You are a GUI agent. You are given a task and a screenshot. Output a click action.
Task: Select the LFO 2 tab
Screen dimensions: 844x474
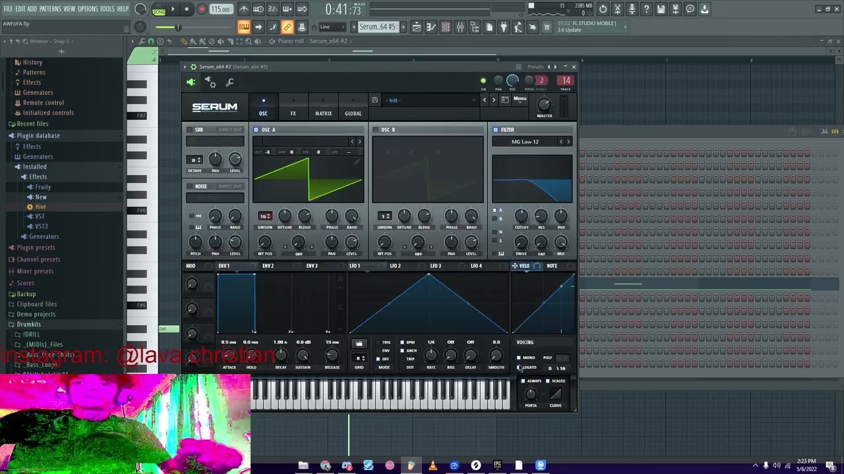395,266
